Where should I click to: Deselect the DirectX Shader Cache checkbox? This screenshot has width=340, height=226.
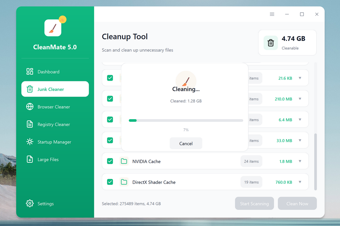point(110,182)
